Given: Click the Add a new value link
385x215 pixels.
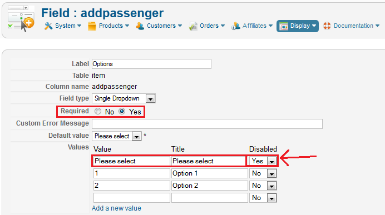Looking at the screenshot, I should [116, 208].
